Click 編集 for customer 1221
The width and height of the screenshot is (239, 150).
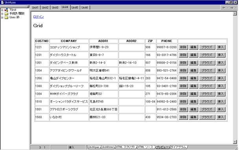point(193,47)
